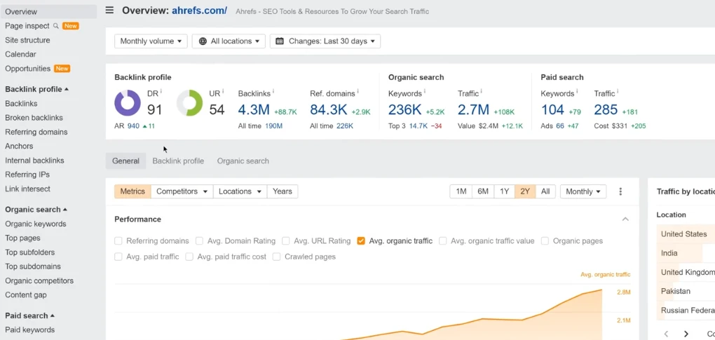Click the hamburger menu icon beside Overview
The width and height of the screenshot is (715, 340).
coord(109,11)
